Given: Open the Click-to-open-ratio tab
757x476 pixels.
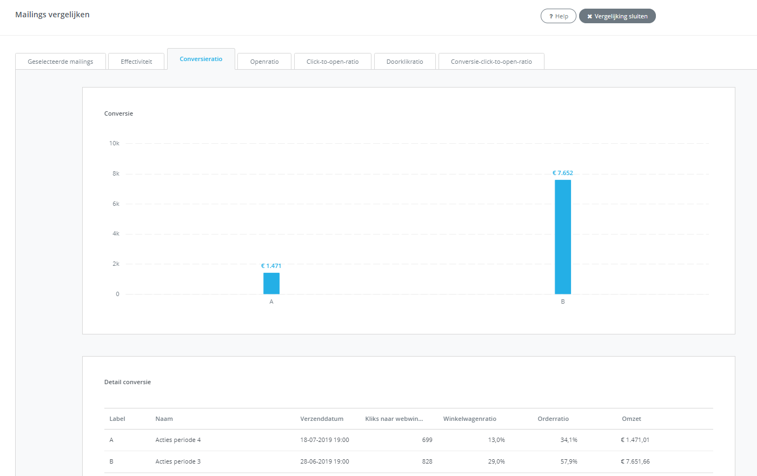Looking at the screenshot, I should click(333, 62).
